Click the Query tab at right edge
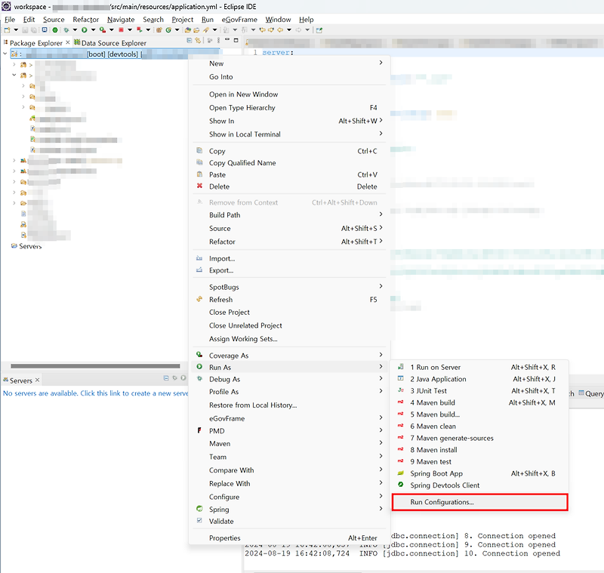The height and width of the screenshot is (573, 604). 591,393
